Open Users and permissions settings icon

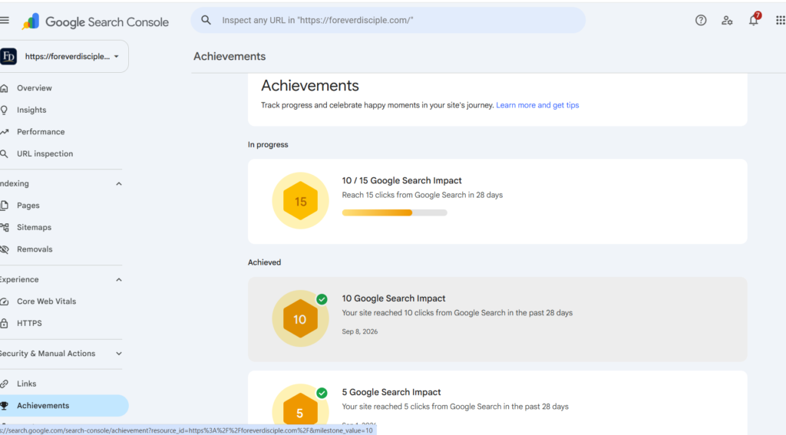(x=727, y=21)
